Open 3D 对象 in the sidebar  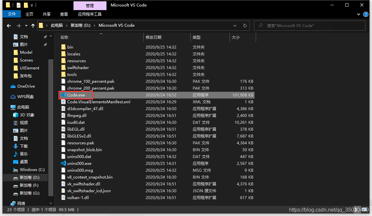[24, 115]
